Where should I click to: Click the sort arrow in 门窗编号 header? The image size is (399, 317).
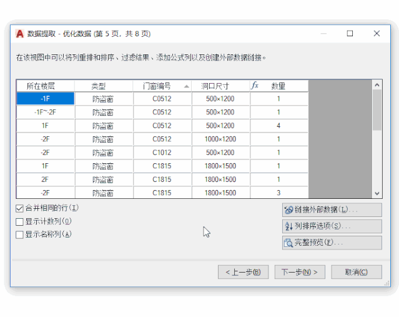(187, 86)
